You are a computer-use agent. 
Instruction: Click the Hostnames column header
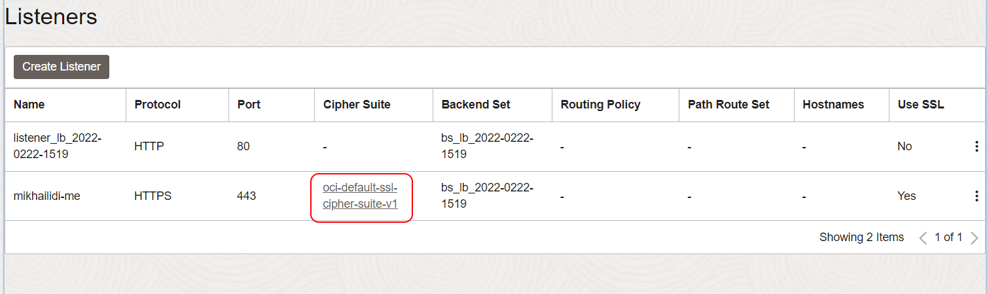tap(833, 105)
